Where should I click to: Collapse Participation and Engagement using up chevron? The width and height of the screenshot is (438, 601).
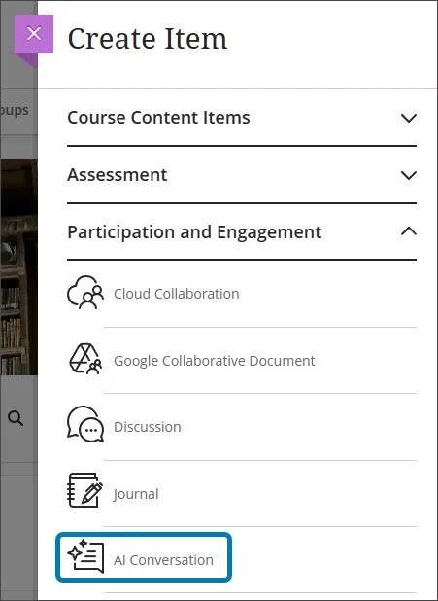click(409, 231)
